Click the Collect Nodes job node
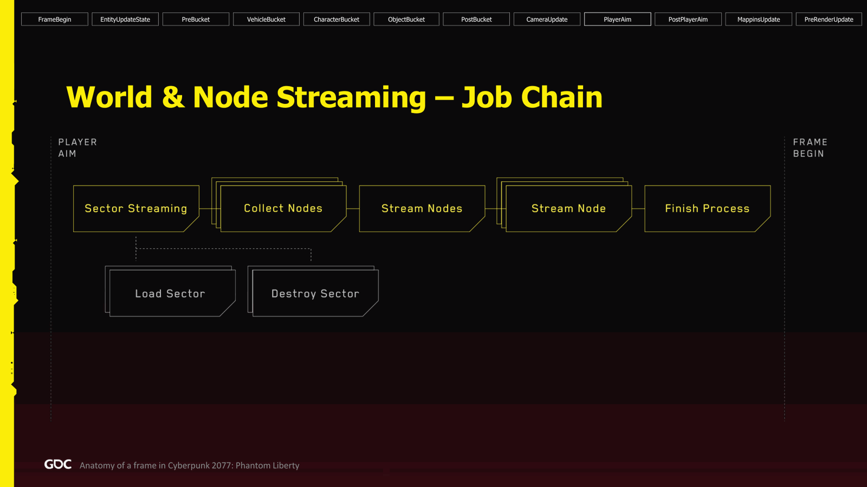The image size is (867, 487). [283, 209]
